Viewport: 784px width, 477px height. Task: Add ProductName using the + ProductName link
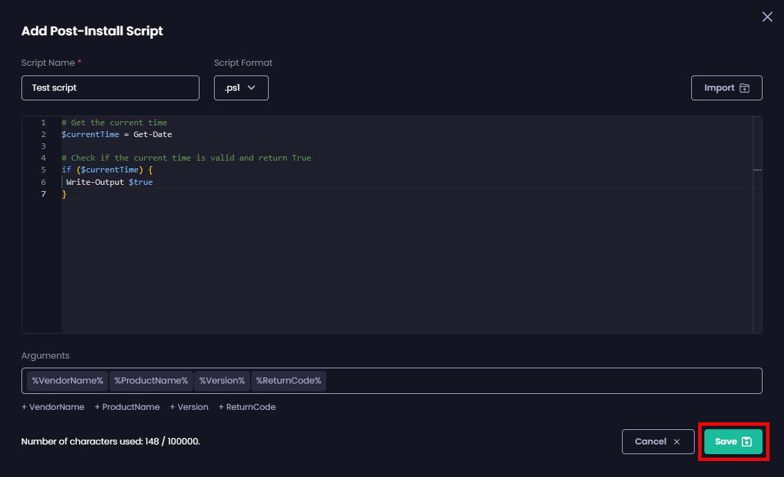[127, 406]
